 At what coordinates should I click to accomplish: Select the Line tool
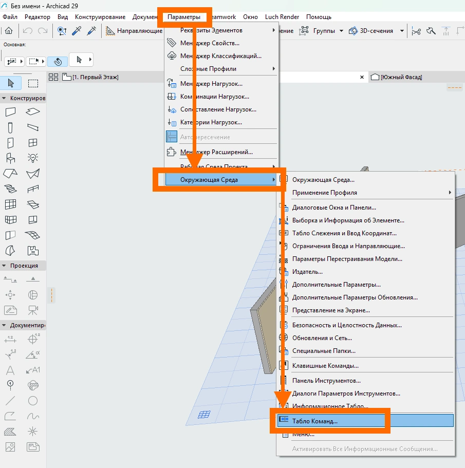tap(10, 401)
